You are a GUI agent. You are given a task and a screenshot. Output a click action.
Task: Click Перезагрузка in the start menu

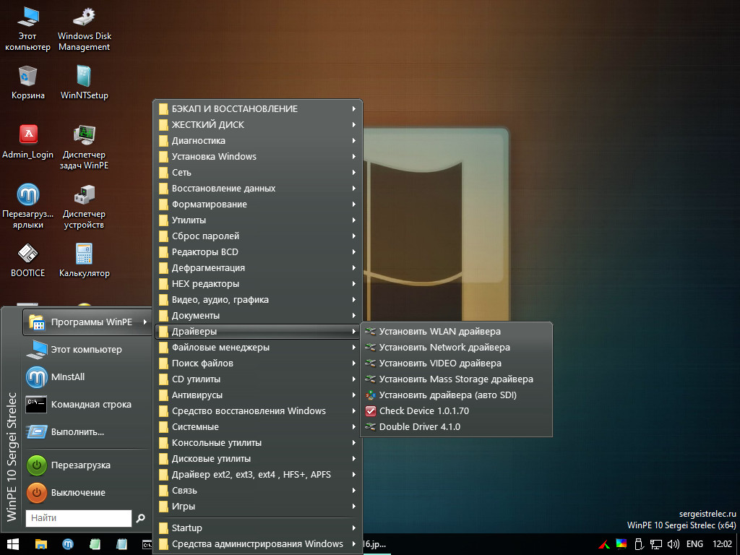[88, 465]
